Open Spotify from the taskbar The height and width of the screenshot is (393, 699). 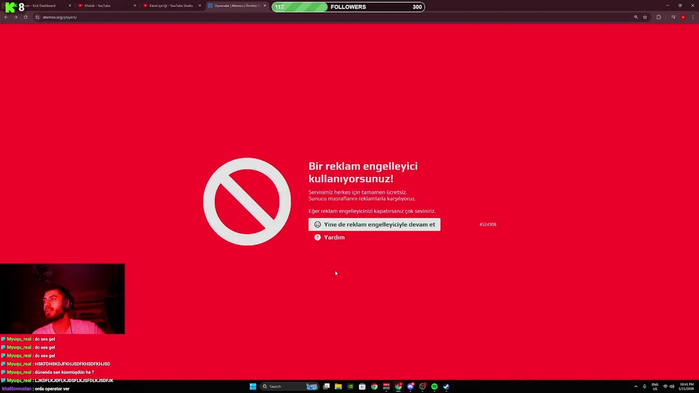(x=434, y=386)
